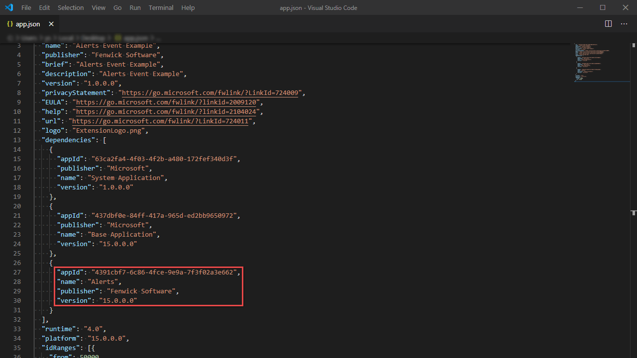637x358 pixels.
Task: Click "Alerts Event Example" on line 5
Action: 118,65
